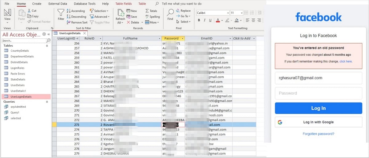Screen dimensions: 369x158
Task: Click the Format Painter brush
Action: (30, 22)
